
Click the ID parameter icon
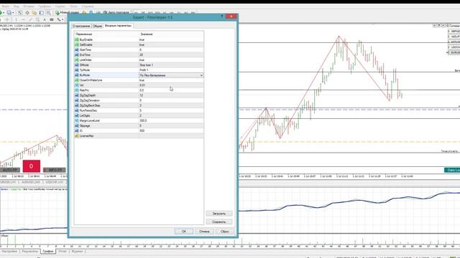77,130
